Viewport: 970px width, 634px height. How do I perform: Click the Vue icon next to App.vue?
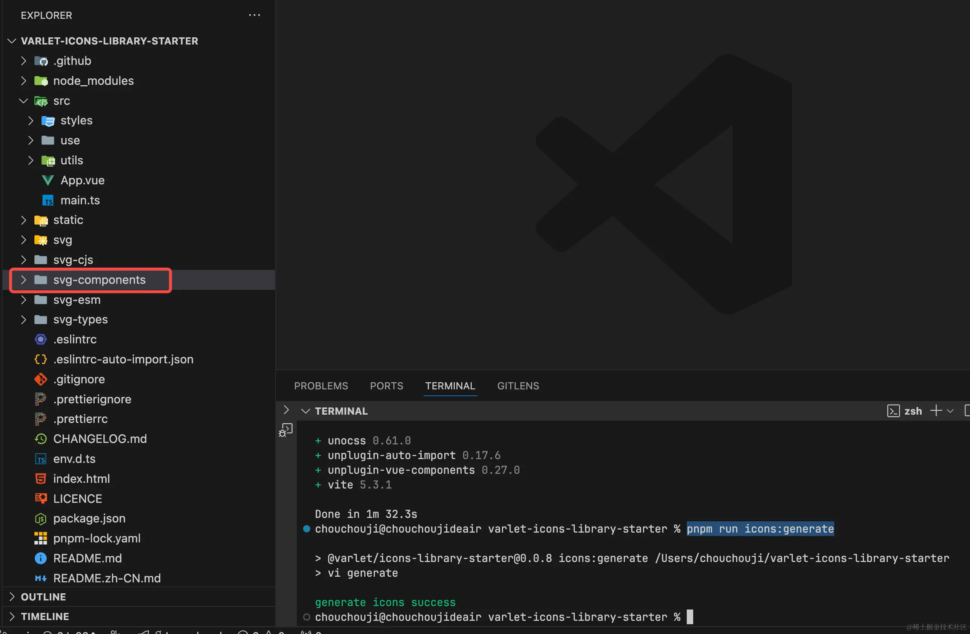[48, 180]
